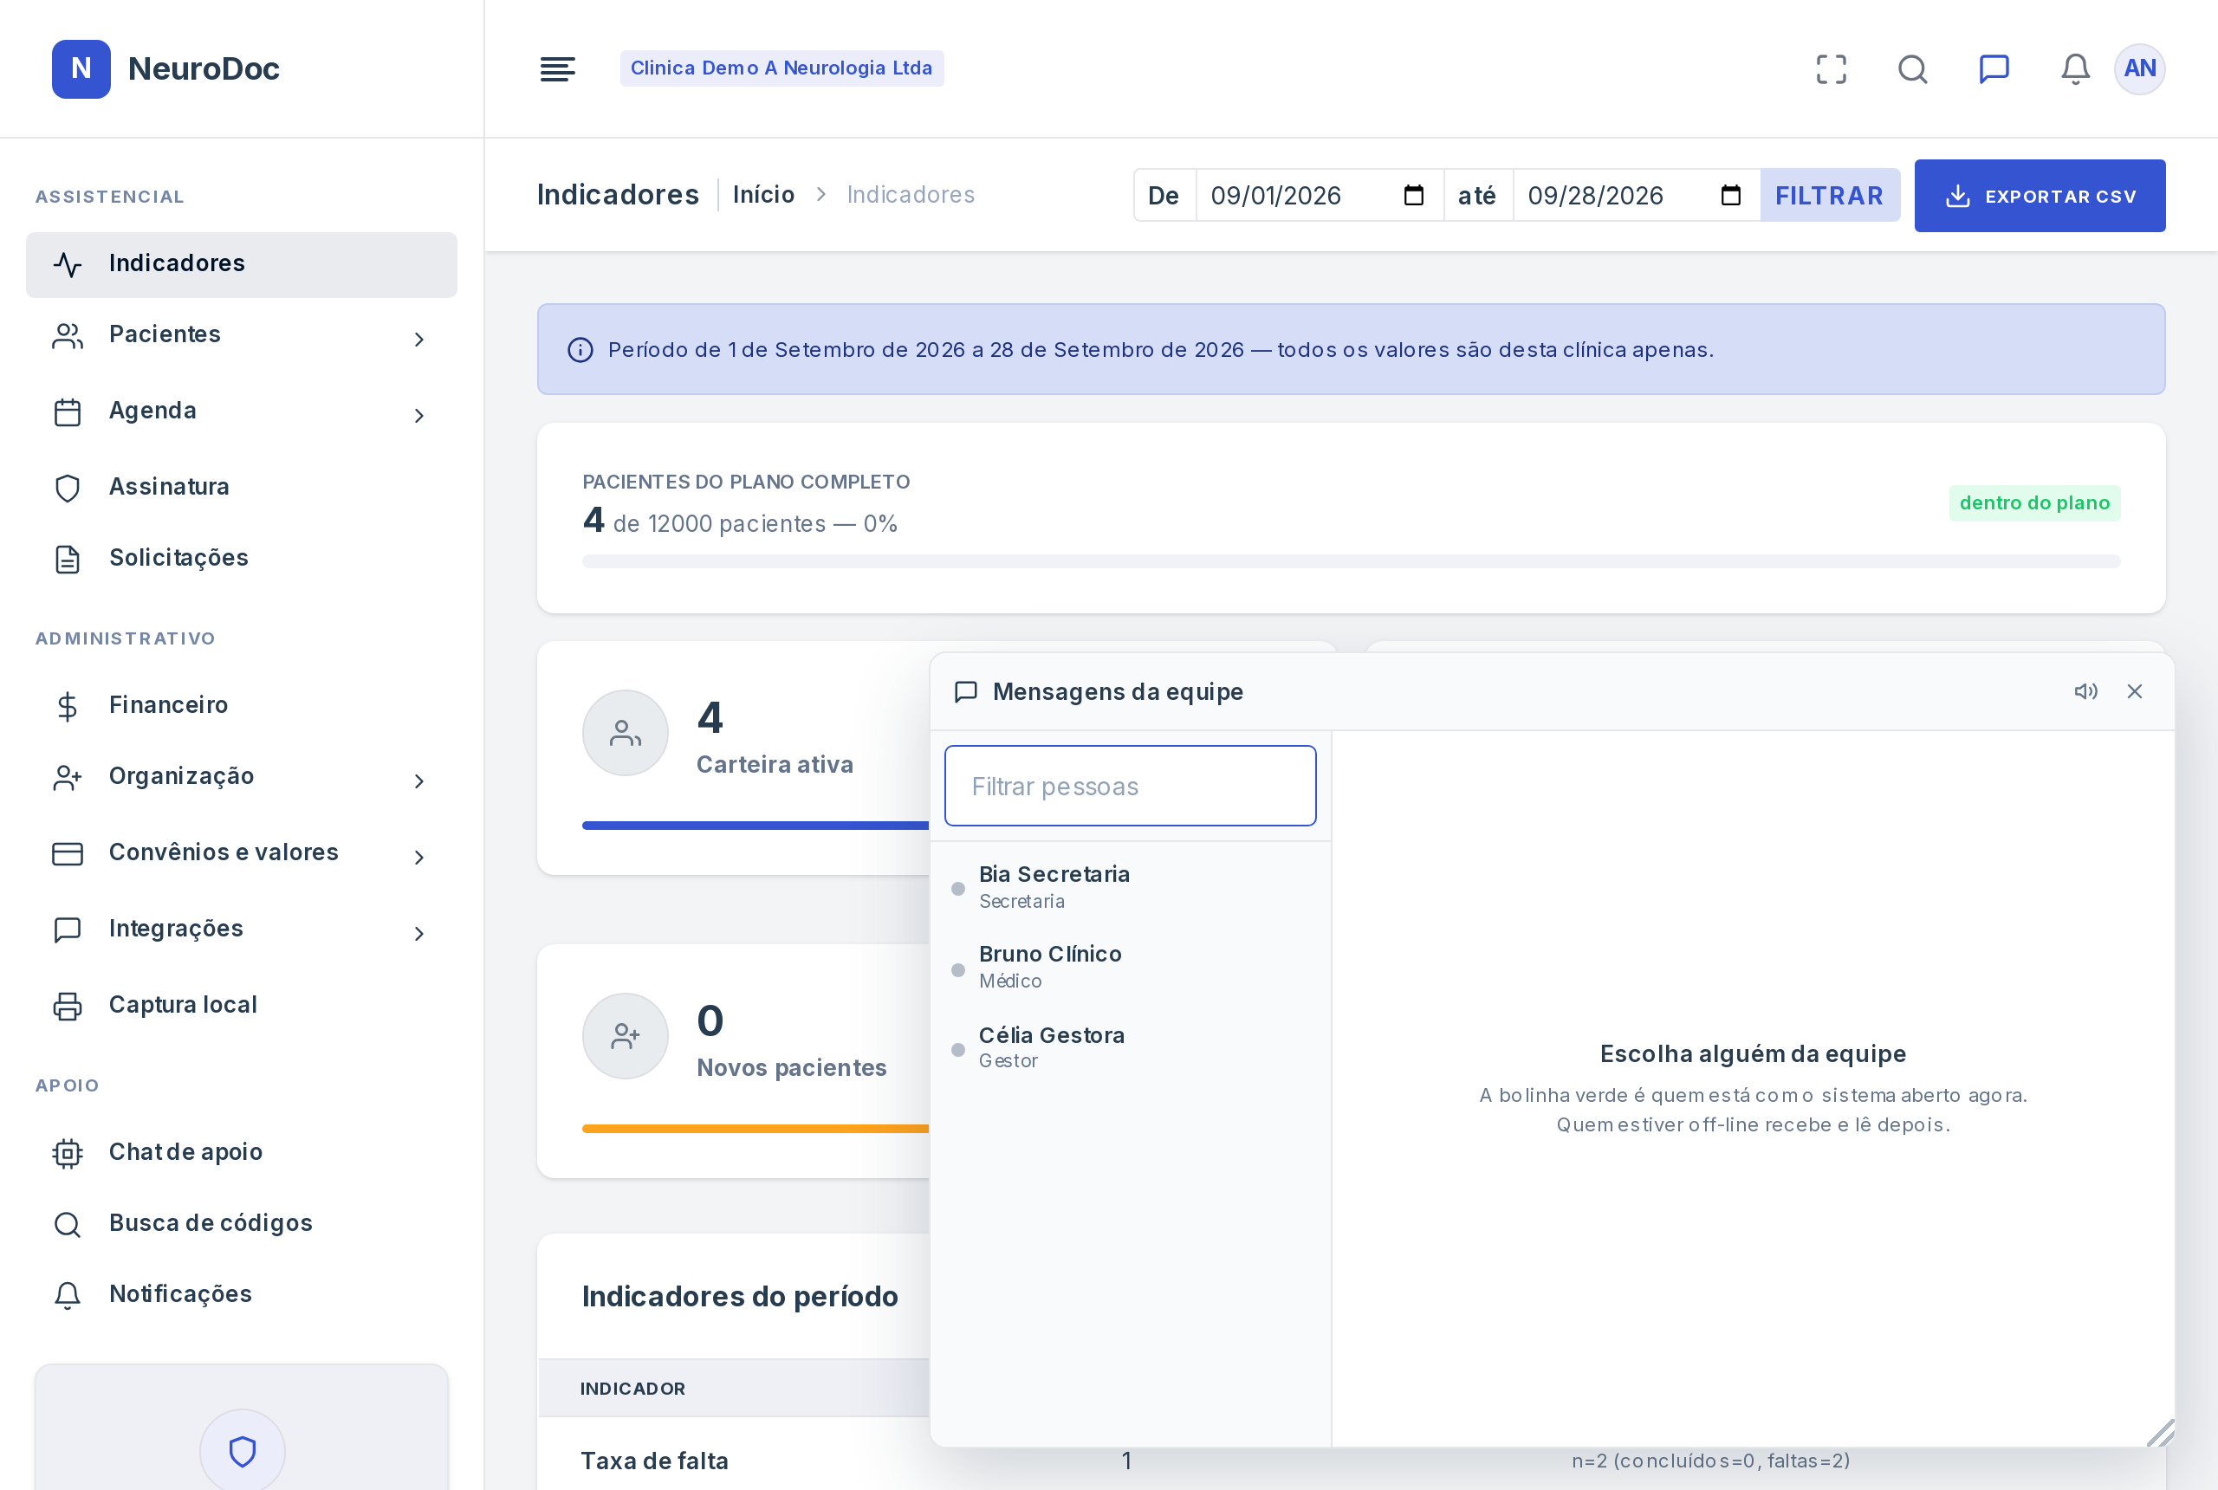Select Célia Gestora in team list

[1130, 1047]
